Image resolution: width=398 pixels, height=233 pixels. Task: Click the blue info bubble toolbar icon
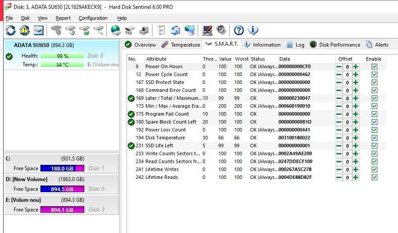coord(253,30)
